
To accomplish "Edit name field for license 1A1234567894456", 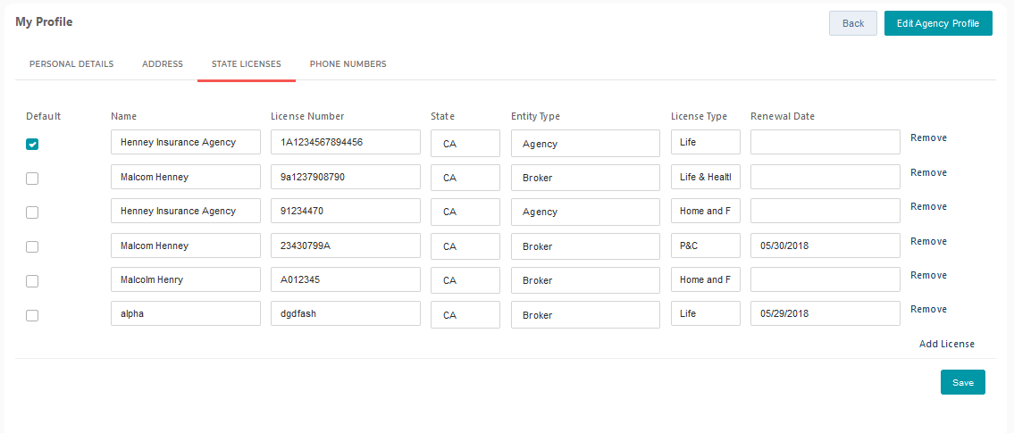I will click(x=186, y=142).
